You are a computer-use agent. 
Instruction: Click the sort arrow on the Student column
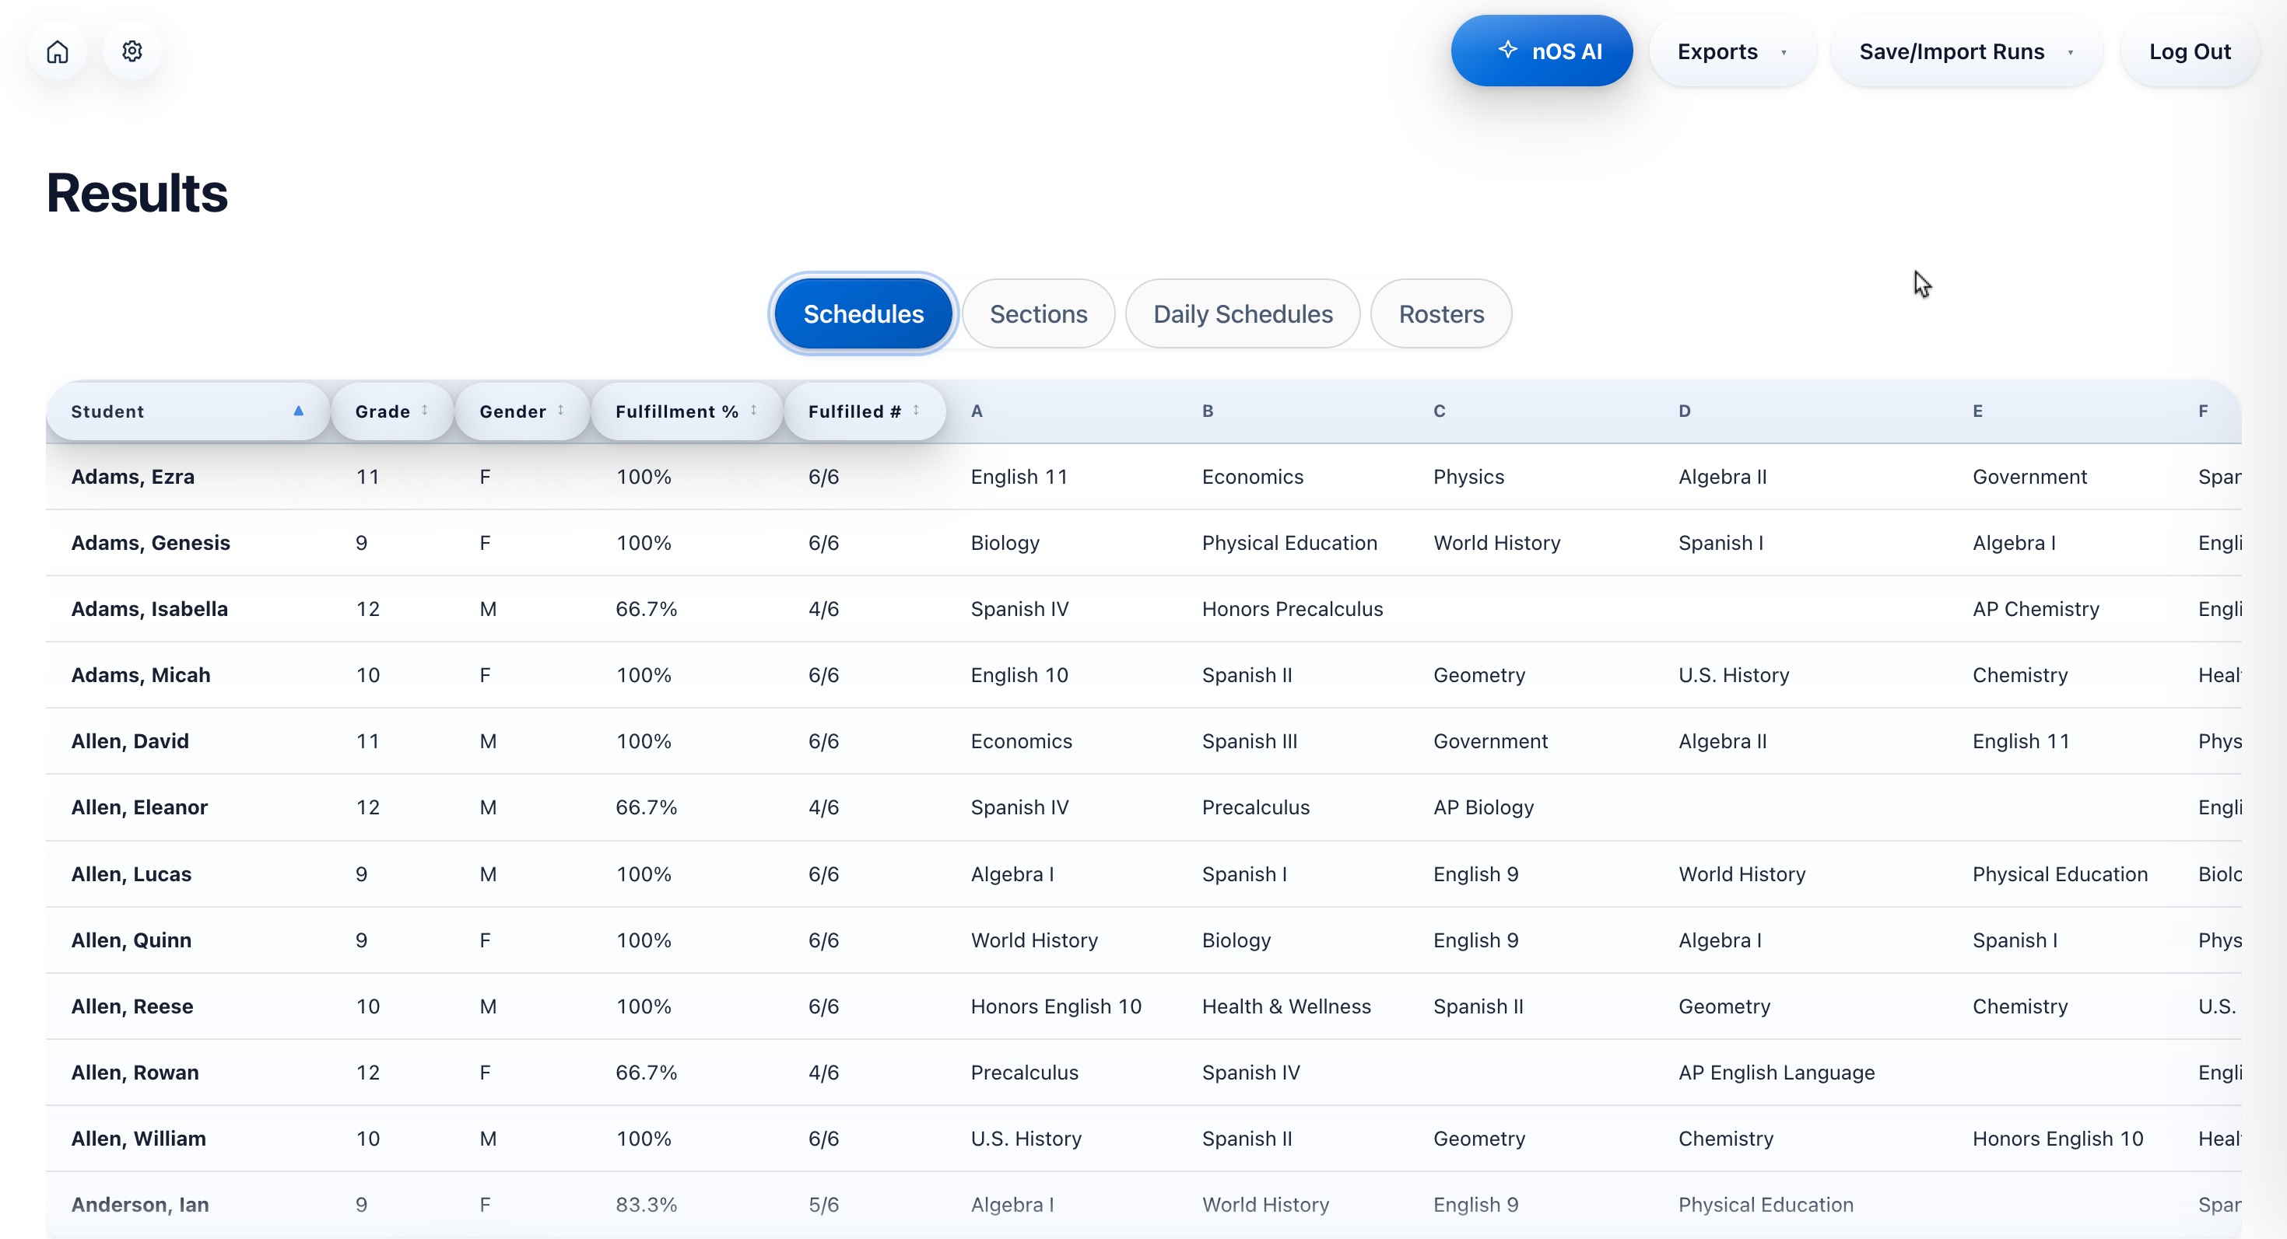click(x=298, y=411)
